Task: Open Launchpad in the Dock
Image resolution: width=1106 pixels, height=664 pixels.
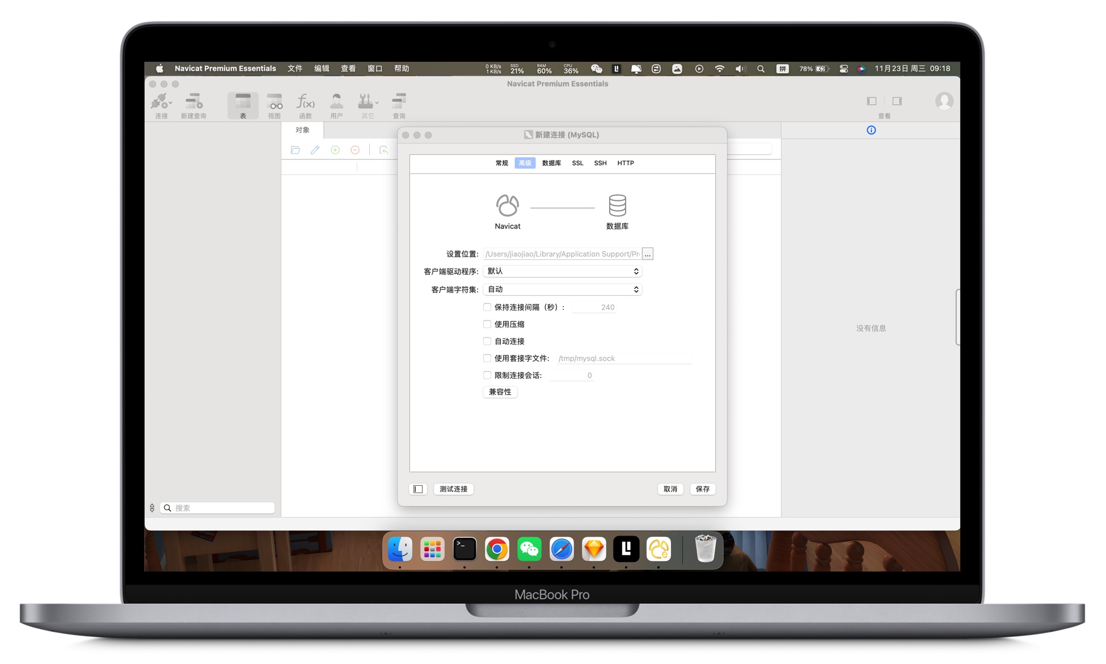Action: (x=432, y=549)
